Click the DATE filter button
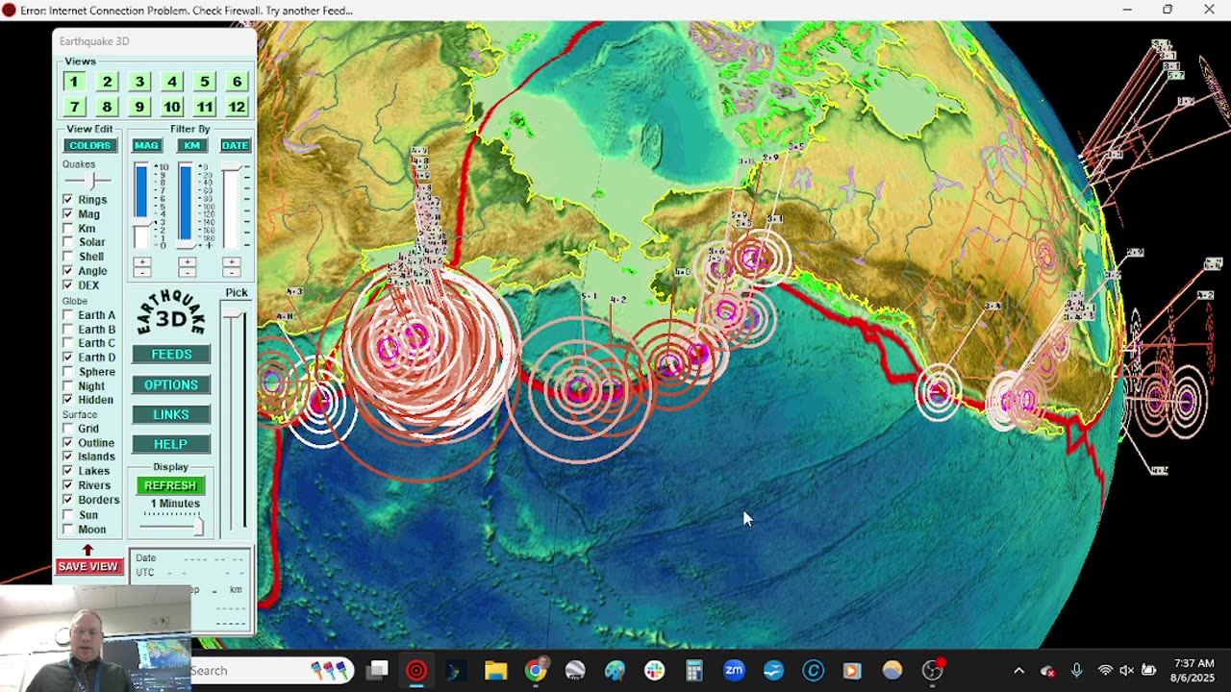Screen dimensions: 1231x692 point(235,145)
